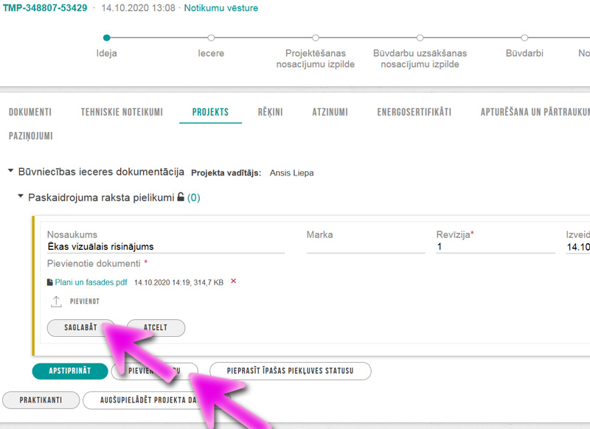Collapse Paskaidrojuma raksta pielikumi section
The height and width of the screenshot is (429, 590).
pos(21,198)
